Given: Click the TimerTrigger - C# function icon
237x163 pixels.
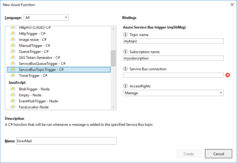Looking at the screenshot, I should tap(13, 75).
